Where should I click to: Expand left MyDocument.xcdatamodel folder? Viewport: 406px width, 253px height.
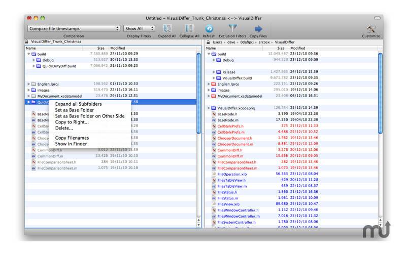[x=29, y=96]
